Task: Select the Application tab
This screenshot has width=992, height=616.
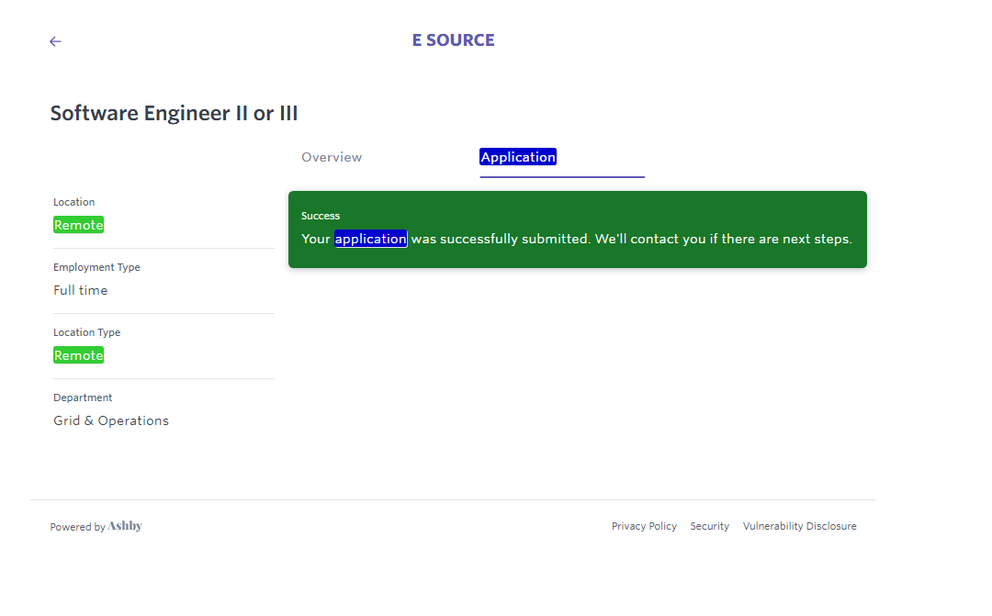Action: pyautogui.click(x=518, y=157)
